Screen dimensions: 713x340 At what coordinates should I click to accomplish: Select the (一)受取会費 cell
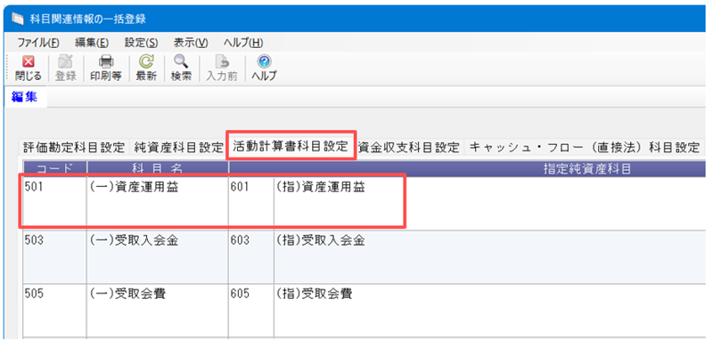(x=158, y=311)
